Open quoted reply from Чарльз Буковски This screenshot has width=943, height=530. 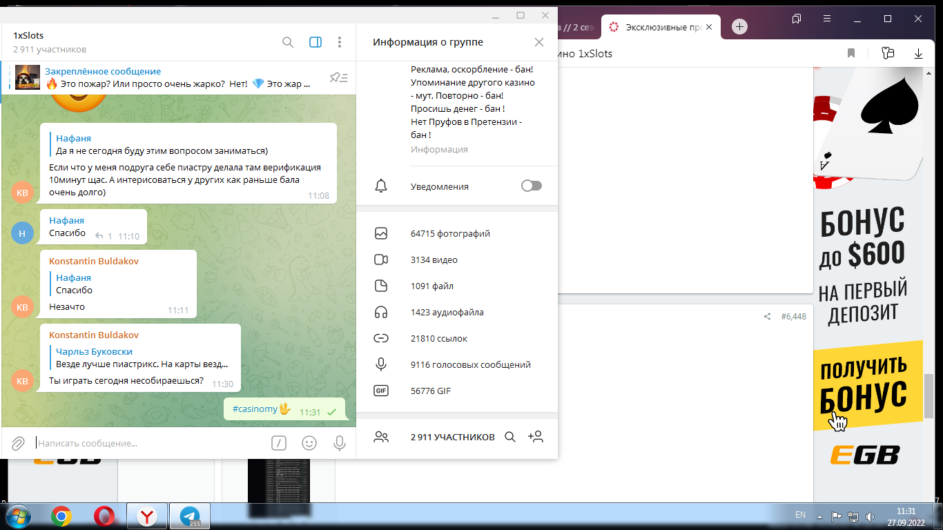(142, 357)
